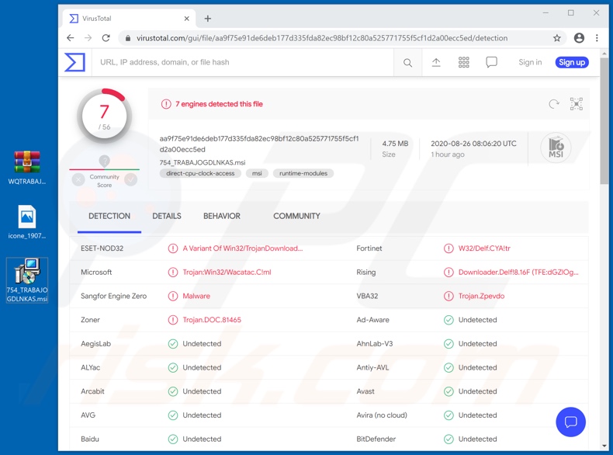613x455 pixels.
Task: Click the community score question mark
Action: [x=105, y=161]
